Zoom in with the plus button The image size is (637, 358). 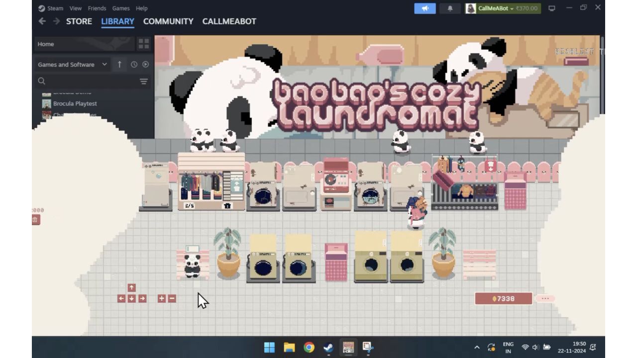(161, 298)
